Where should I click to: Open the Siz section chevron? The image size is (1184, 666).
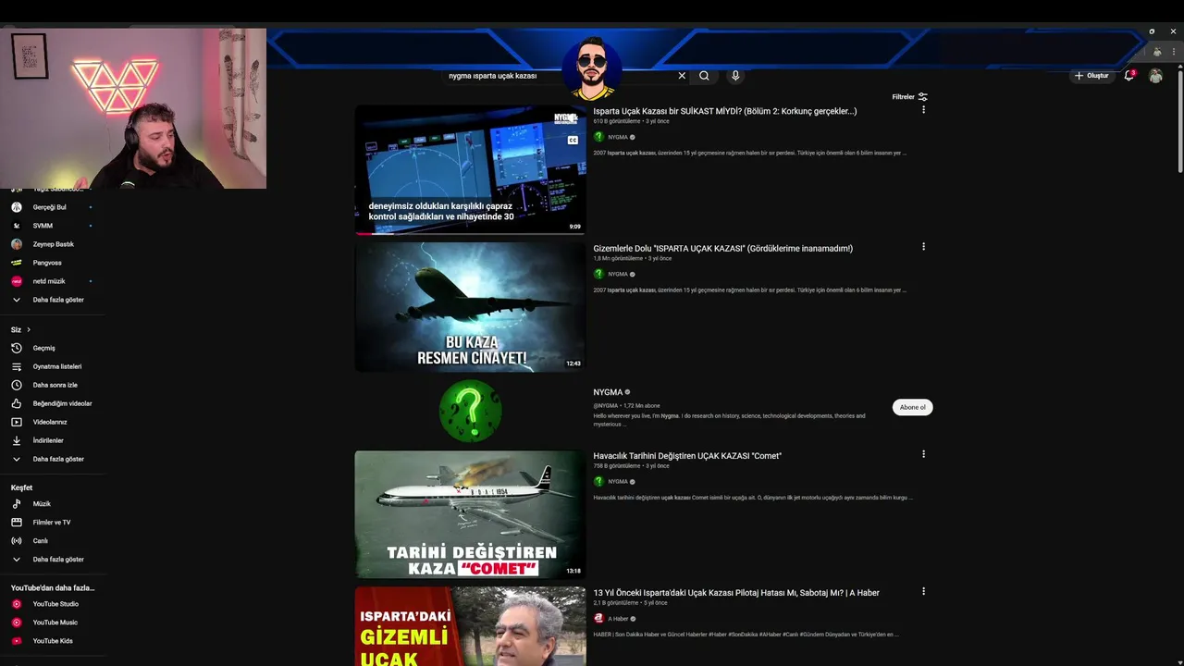click(x=29, y=329)
